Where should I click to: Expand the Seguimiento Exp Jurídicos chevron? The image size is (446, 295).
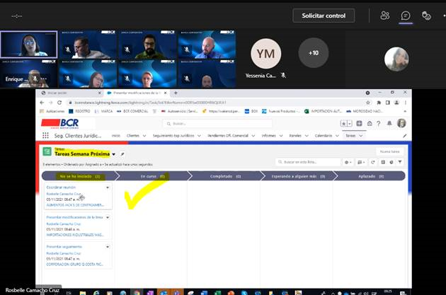click(x=199, y=136)
